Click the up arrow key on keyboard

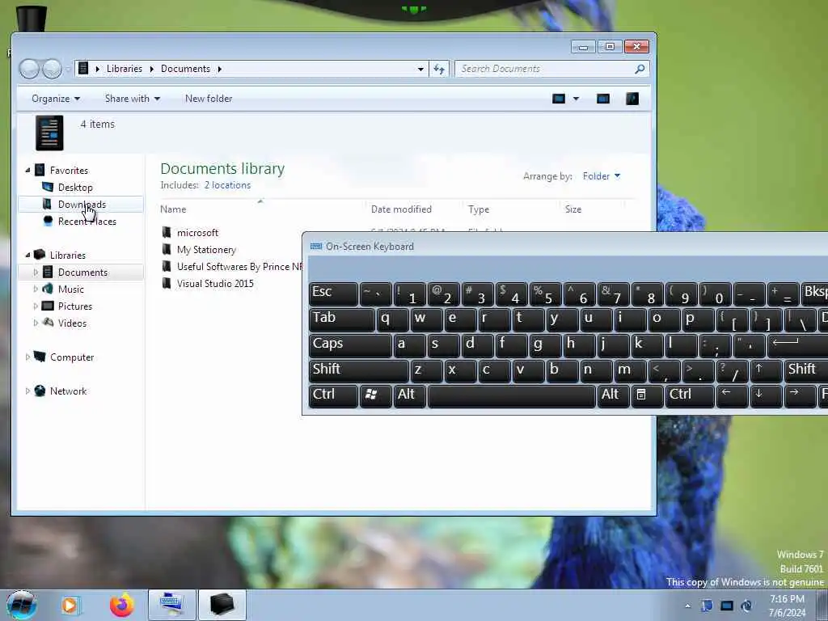tap(765, 371)
